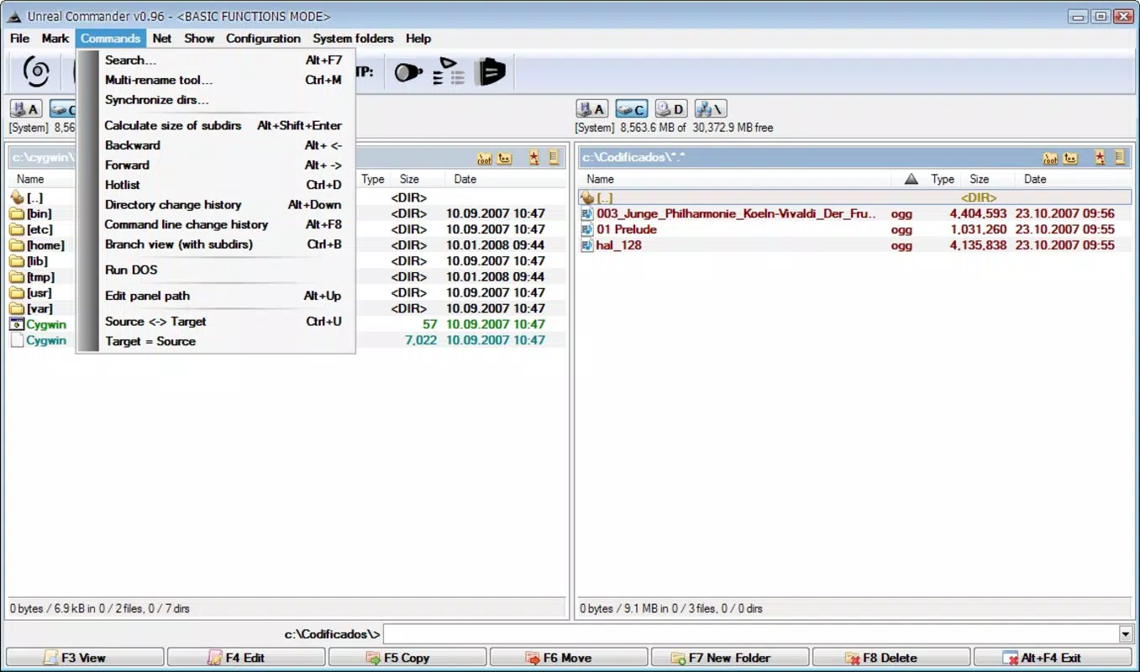Click the [bin] folder icon
This screenshot has width=1140, height=672.
tap(17, 213)
